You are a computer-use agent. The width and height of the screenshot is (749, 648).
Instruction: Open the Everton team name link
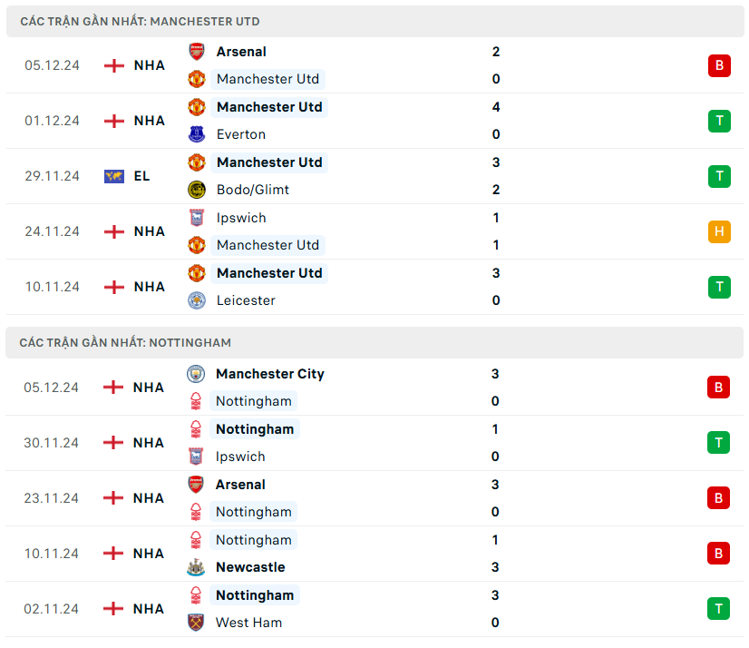click(x=241, y=134)
